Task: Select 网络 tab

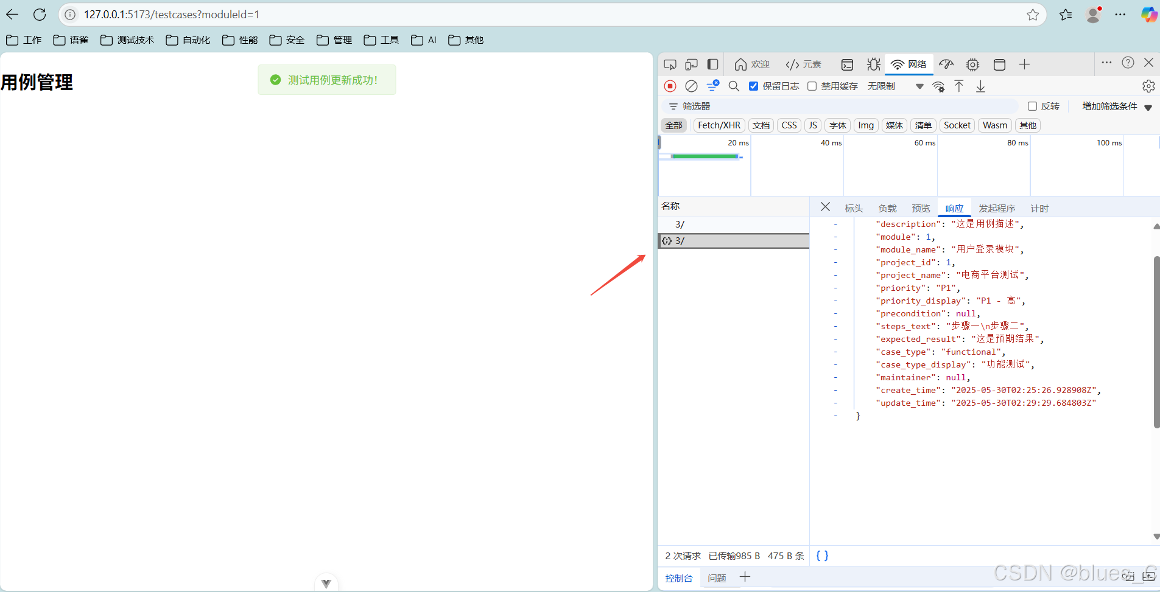Action: (x=909, y=64)
